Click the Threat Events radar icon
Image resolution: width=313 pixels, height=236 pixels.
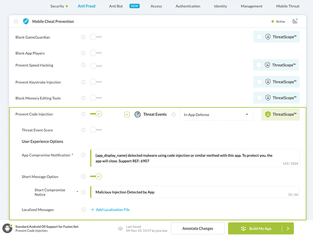137,115
